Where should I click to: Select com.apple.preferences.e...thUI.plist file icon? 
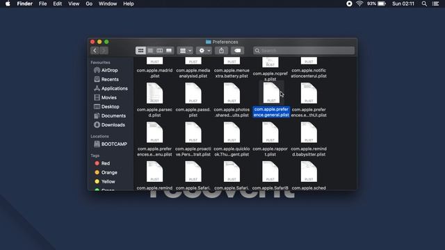pyautogui.click(x=309, y=93)
